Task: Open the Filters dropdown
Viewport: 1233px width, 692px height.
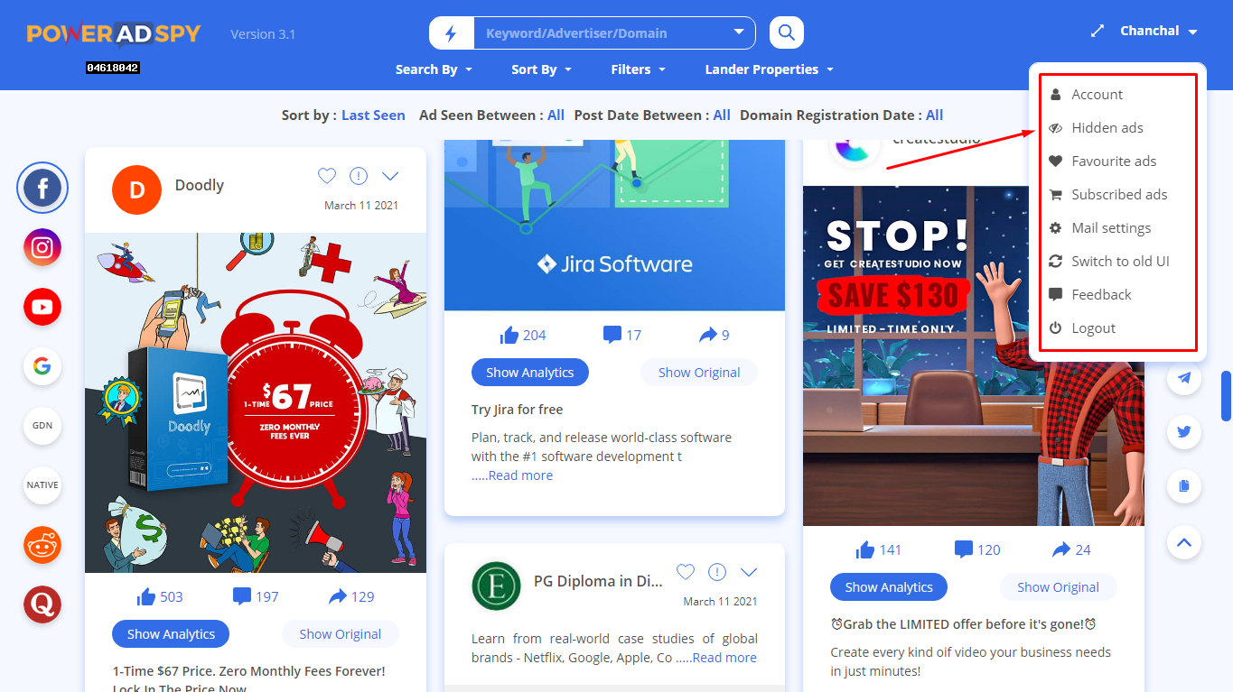Action: tap(638, 69)
